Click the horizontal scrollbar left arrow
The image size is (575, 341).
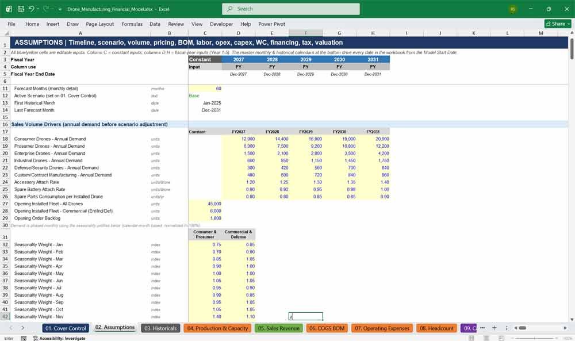[516, 328]
